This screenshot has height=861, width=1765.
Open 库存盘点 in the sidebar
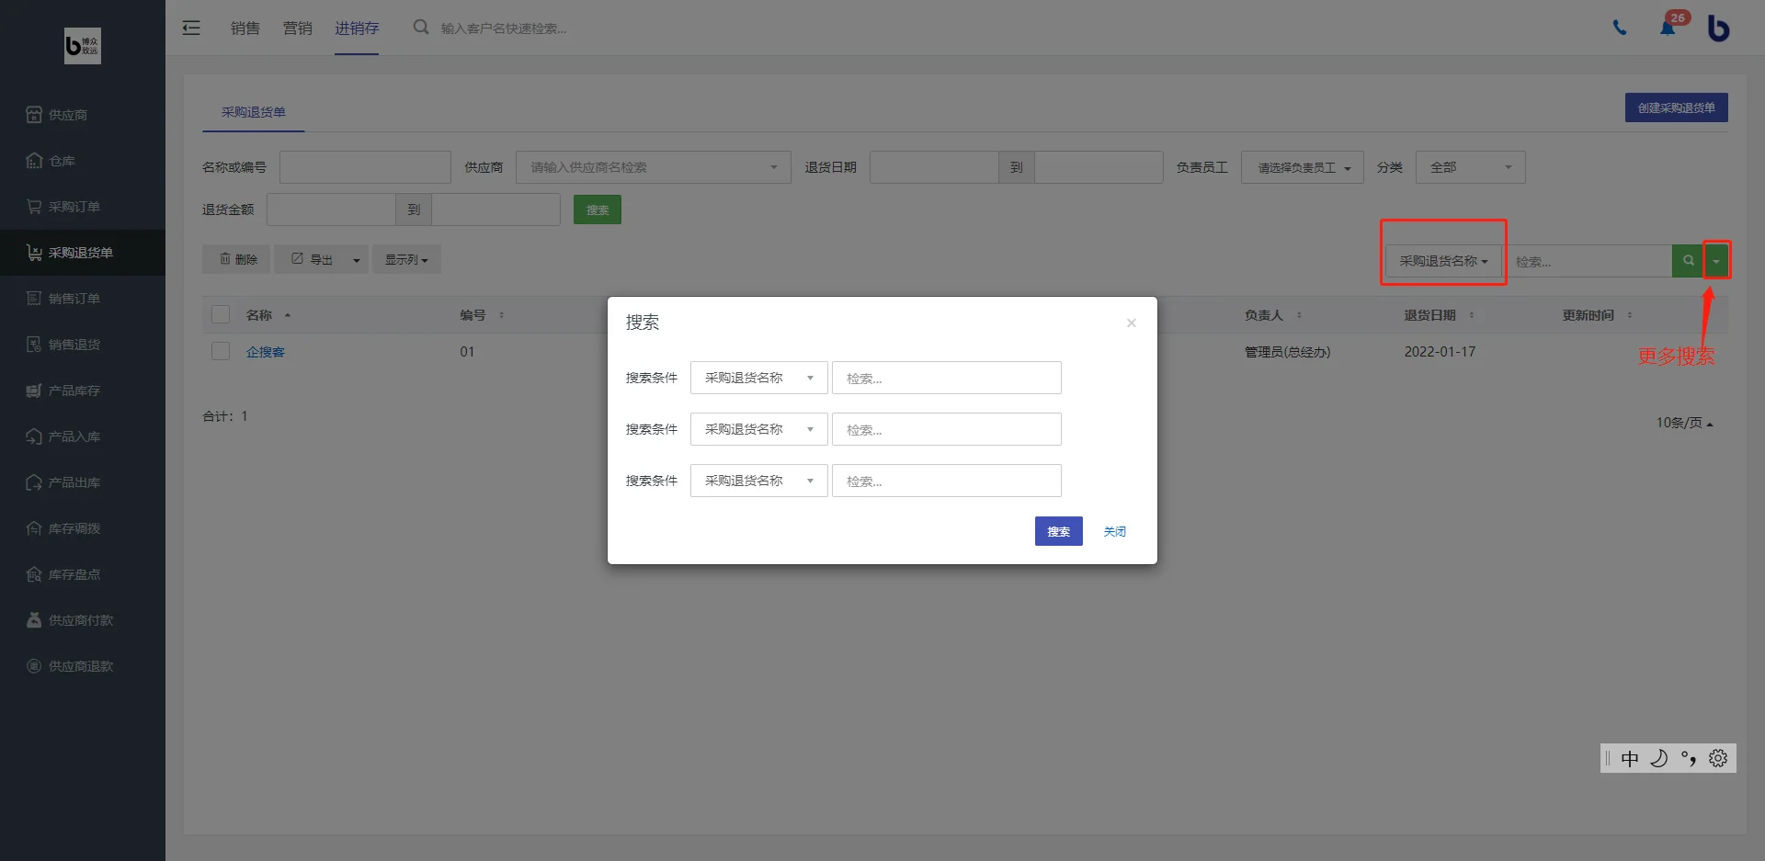tap(83, 574)
